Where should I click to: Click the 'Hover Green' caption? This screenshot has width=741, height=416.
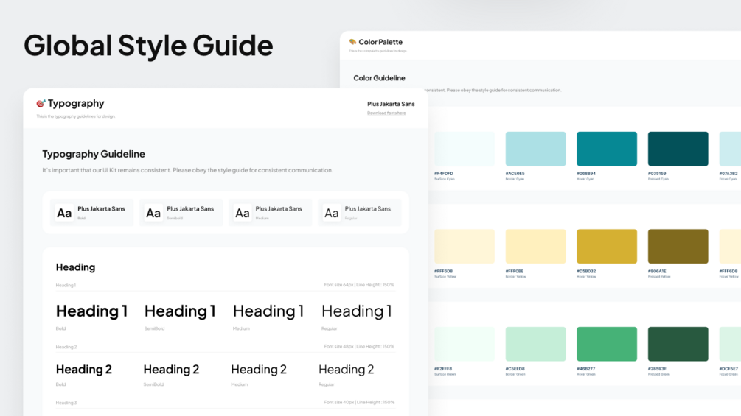[586, 375]
